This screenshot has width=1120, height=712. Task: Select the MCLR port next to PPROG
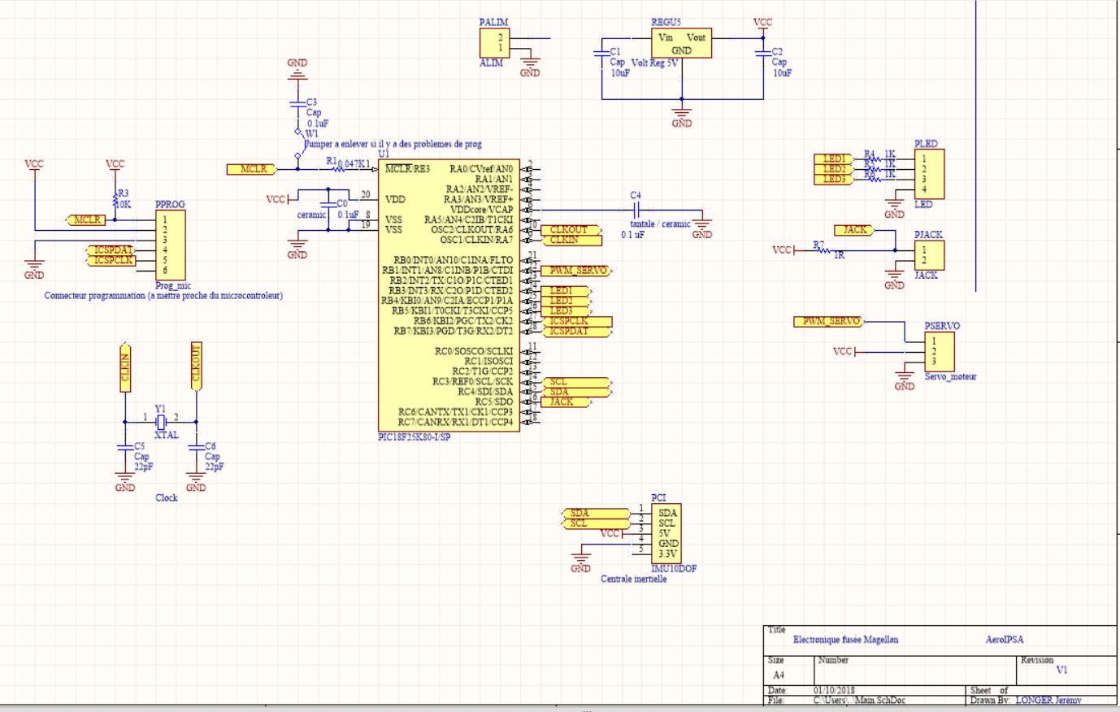tap(85, 219)
